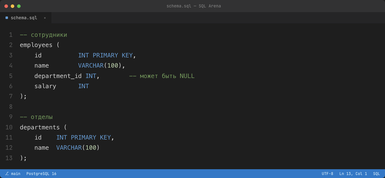Viewport: 385px width, 178px height.
Task: Click the comment '-- сотрудники'
Action: click(43, 35)
